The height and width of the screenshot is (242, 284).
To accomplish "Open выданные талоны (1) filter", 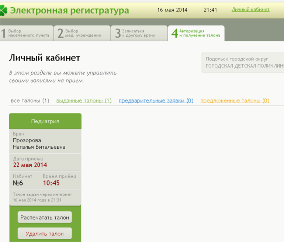I will click(x=84, y=101).
